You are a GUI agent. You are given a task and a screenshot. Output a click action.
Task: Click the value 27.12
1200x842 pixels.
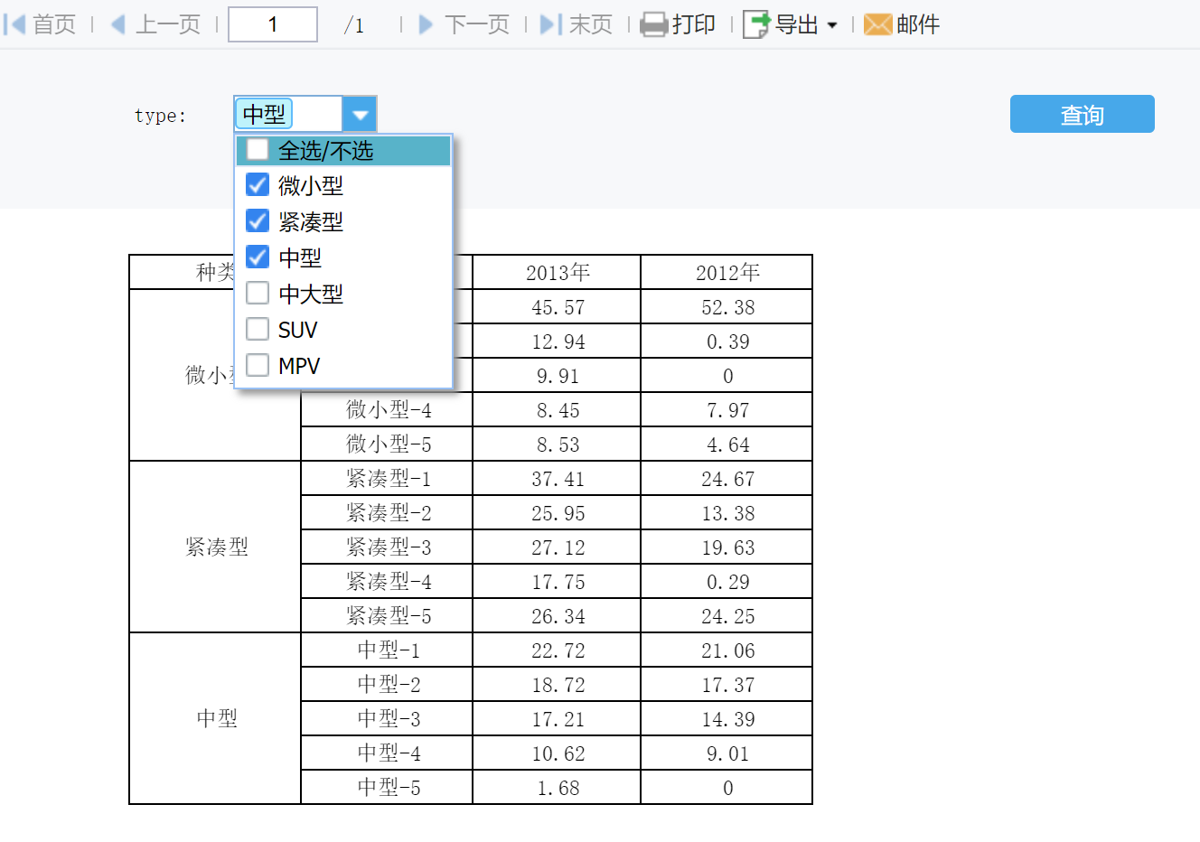coord(557,547)
